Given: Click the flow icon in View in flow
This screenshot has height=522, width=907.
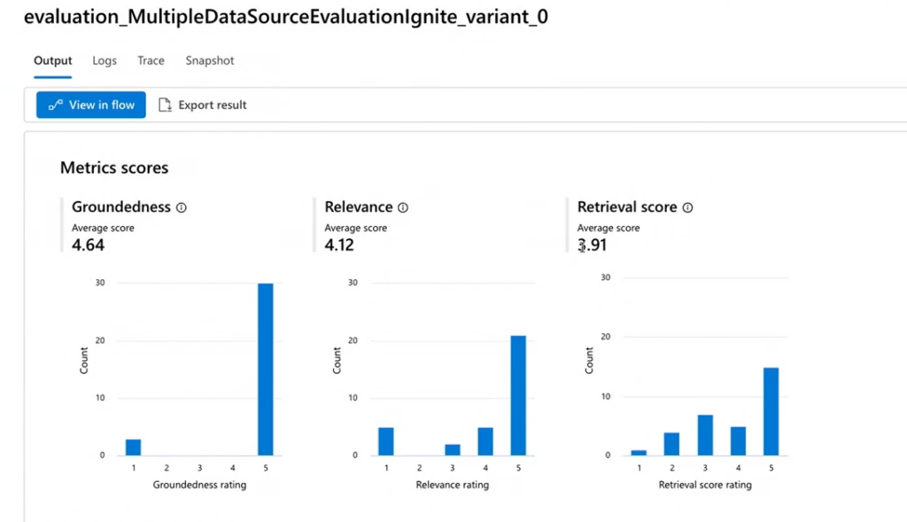Looking at the screenshot, I should tap(56, 105).
